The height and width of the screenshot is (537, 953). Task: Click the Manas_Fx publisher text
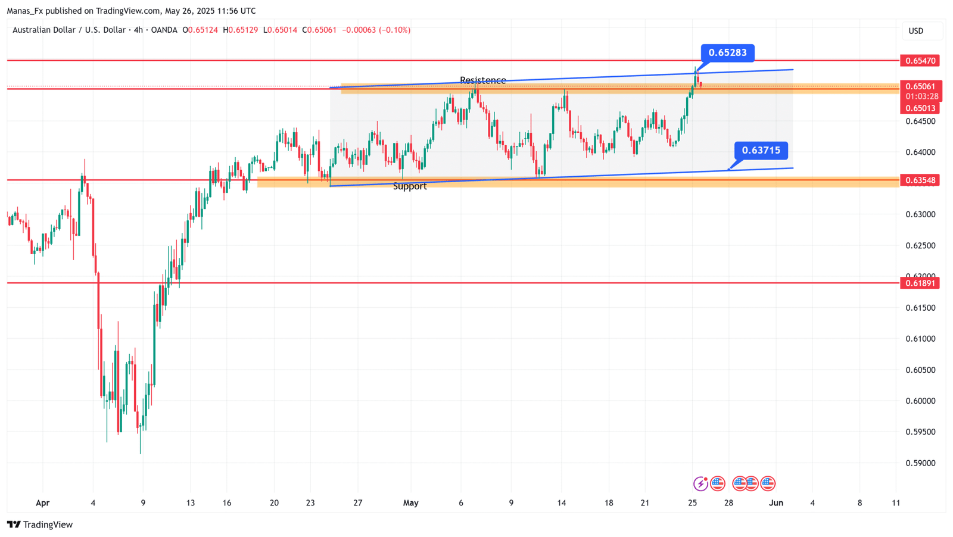[24, 11]
